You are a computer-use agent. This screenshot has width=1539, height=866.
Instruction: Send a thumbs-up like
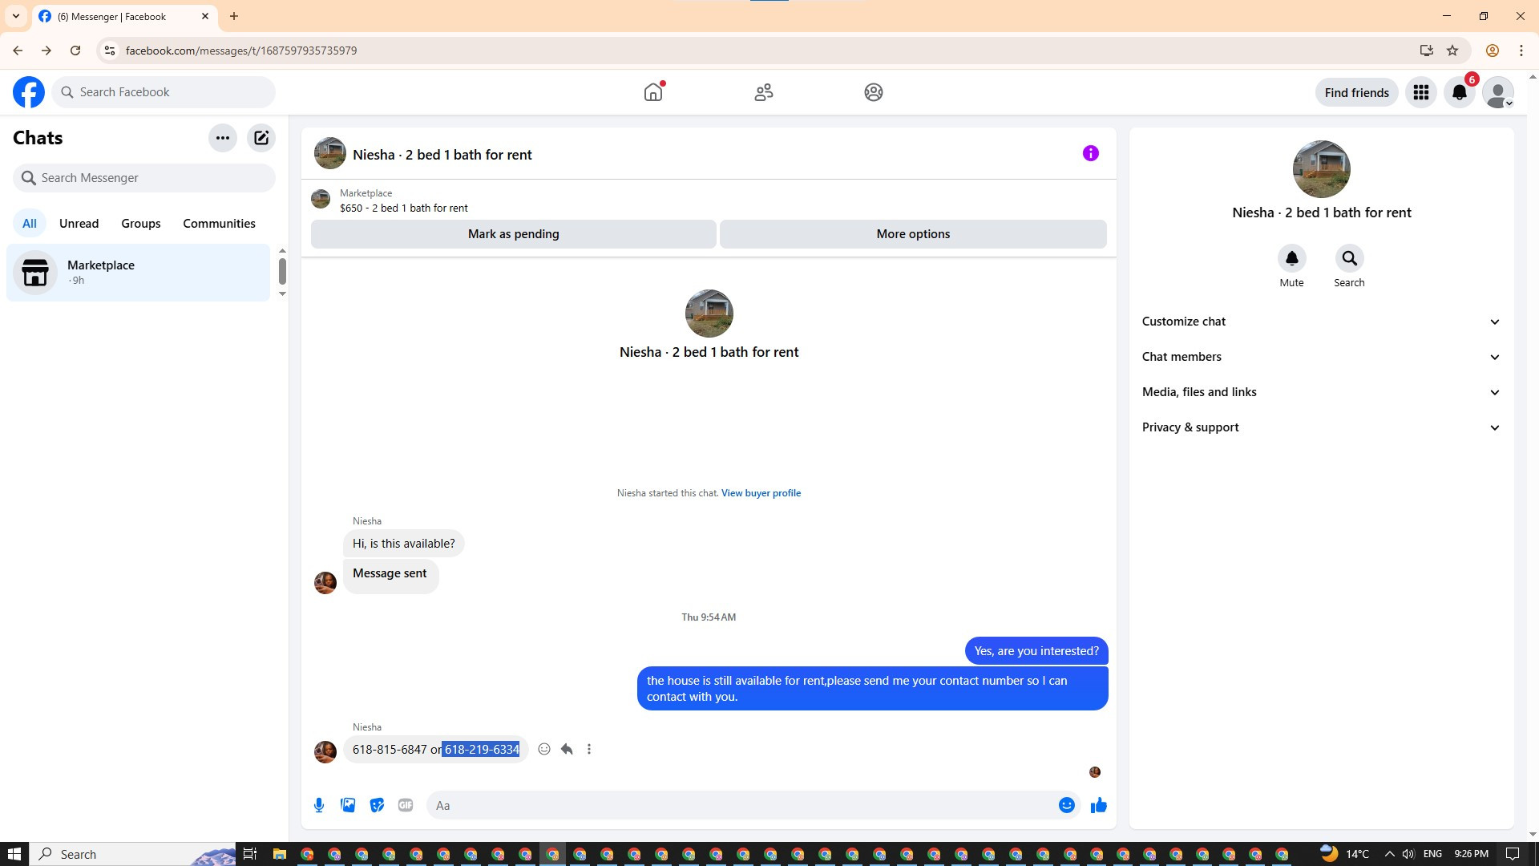point(1098,805)
